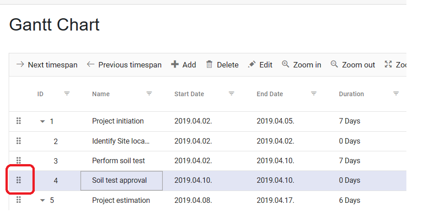
Task: Collapse task 5 Project estimation row
Action: coord(43,201)
